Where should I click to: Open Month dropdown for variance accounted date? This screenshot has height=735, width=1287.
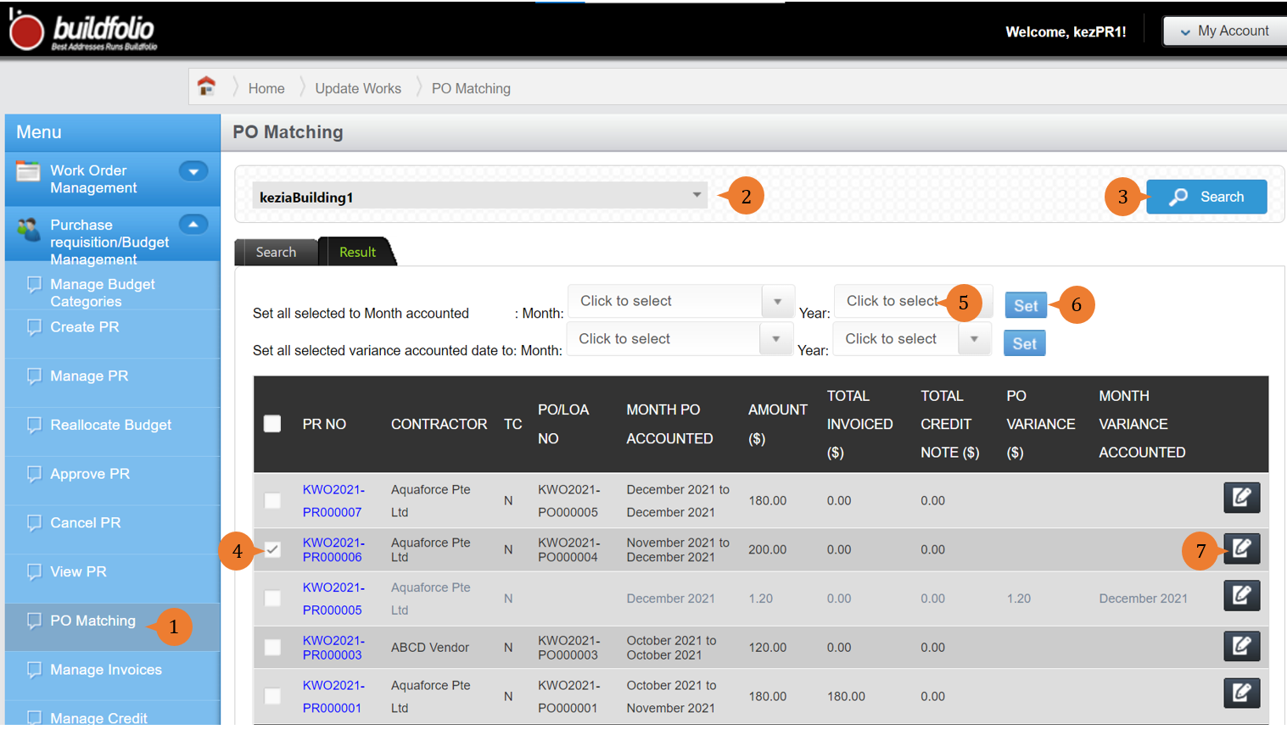click(680, 338)
